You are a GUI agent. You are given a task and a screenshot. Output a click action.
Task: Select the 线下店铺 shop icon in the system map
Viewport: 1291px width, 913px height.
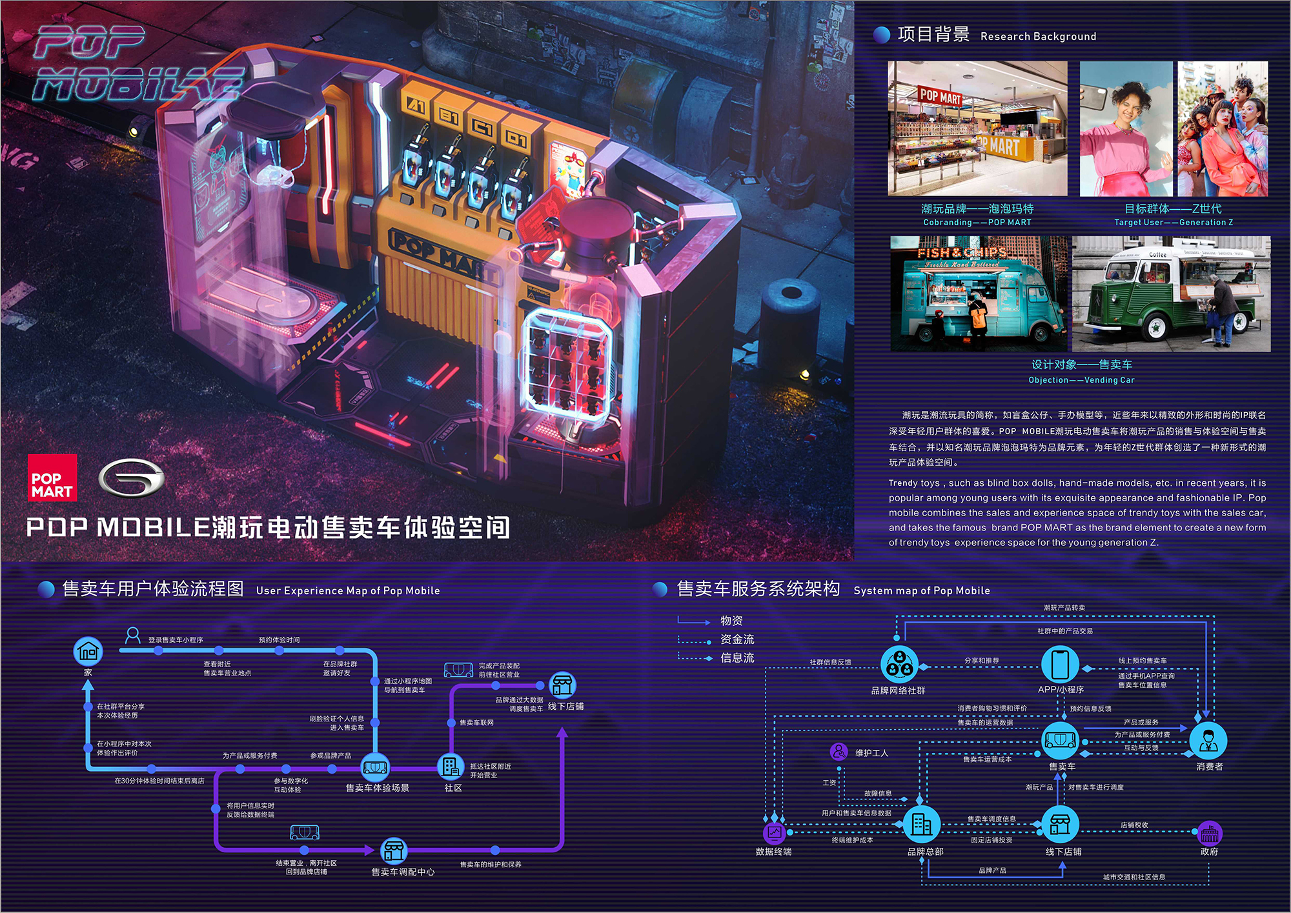[1060, 824]
